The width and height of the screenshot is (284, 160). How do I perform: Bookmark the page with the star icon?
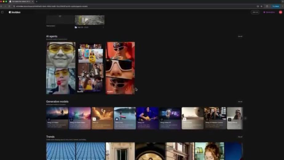pos(261,6)
